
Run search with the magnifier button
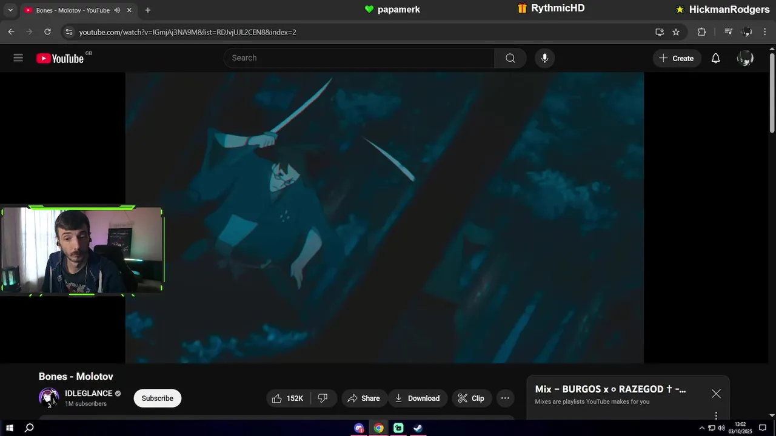pyautogui.click(x=510, y=58)
